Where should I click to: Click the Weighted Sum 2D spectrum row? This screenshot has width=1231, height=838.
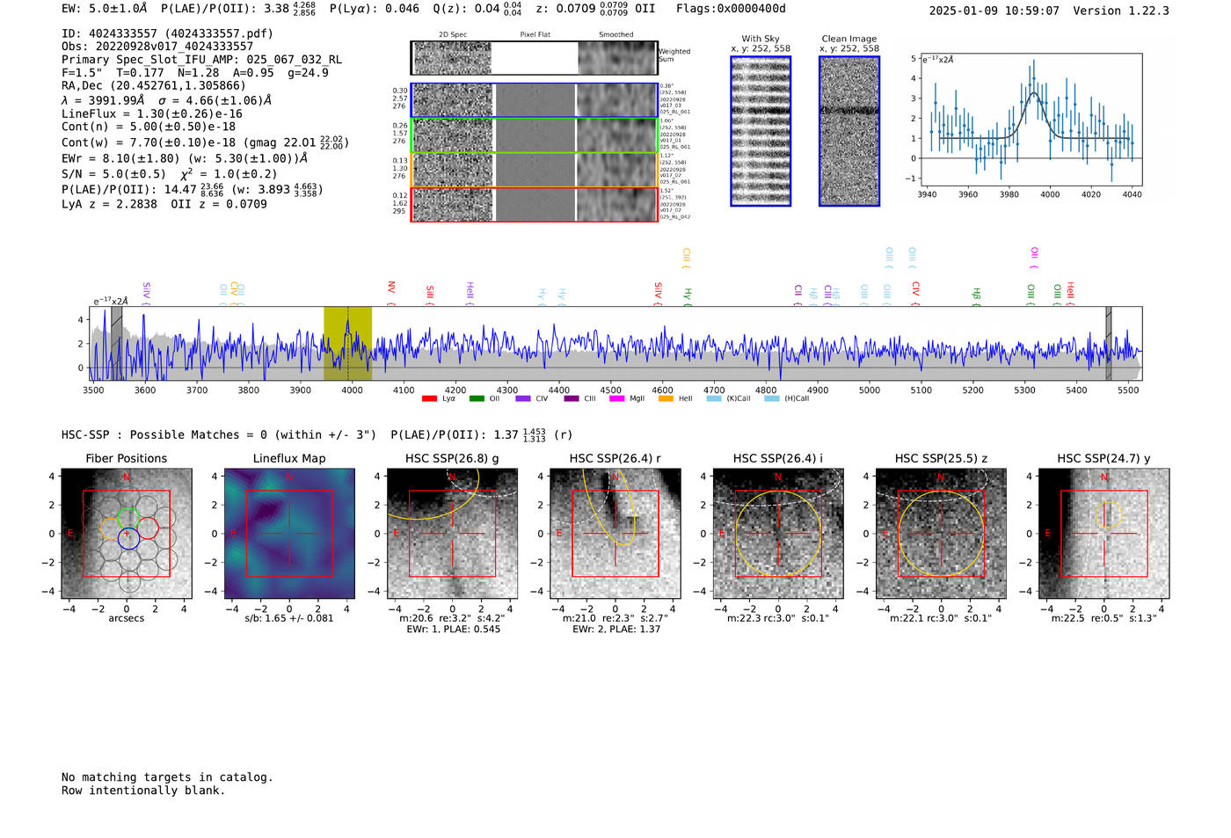[535, 58]
